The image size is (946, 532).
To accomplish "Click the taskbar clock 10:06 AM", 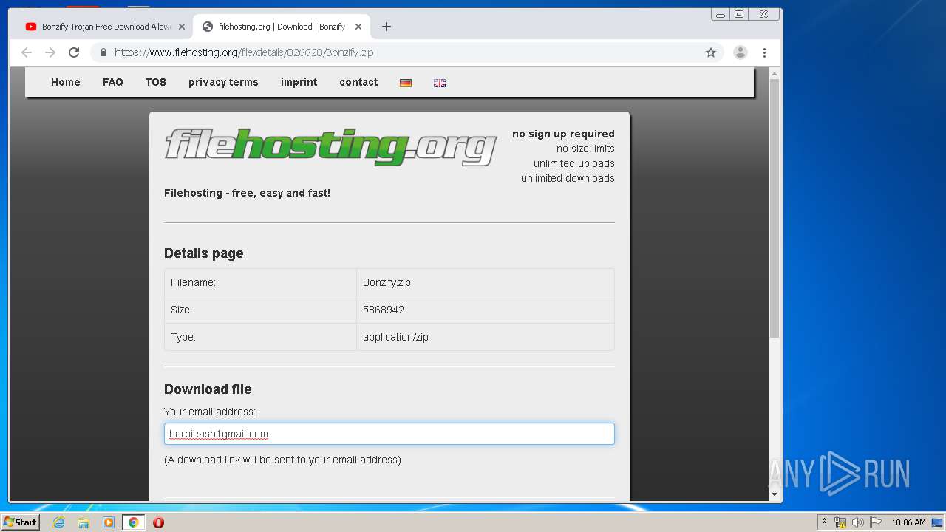I will click(908, 522).
